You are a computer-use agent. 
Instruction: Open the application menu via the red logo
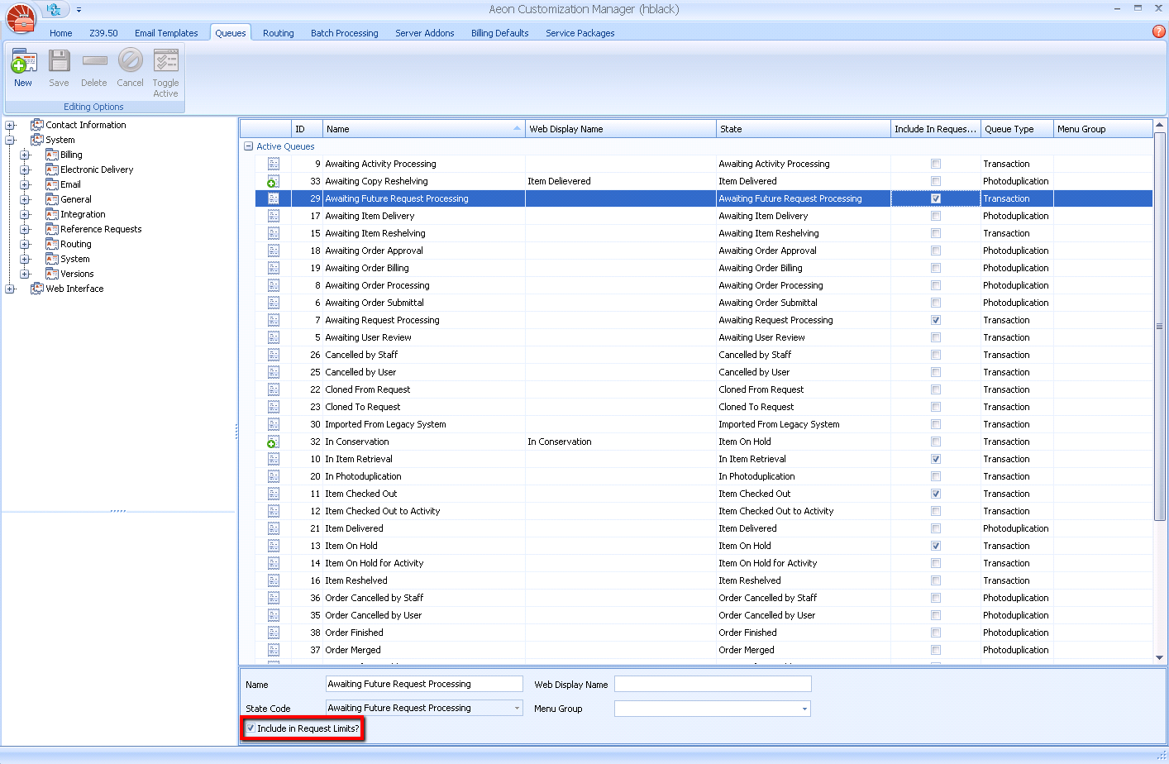[20, 18]
